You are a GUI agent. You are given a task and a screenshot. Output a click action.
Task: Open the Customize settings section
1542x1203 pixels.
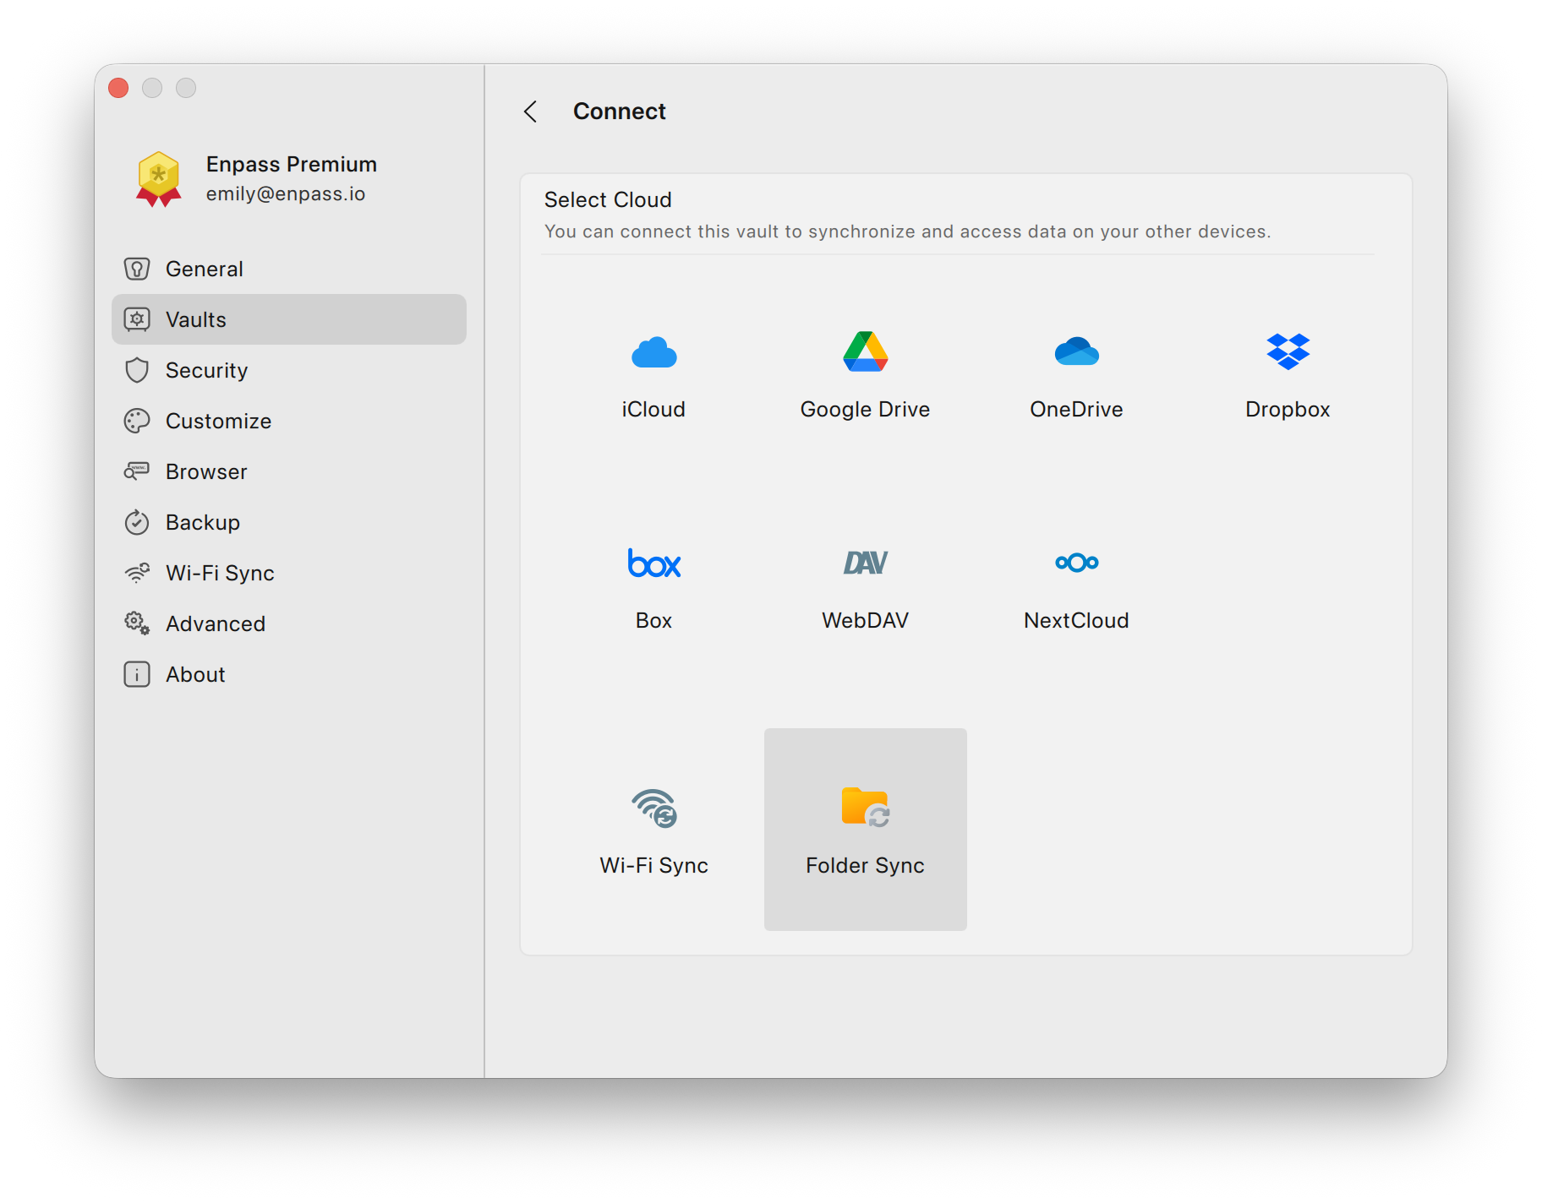(x=289, y=421)
